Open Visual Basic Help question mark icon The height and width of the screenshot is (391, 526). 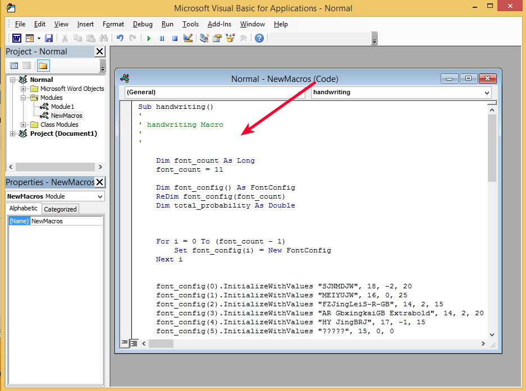click(x=259, y=38)
